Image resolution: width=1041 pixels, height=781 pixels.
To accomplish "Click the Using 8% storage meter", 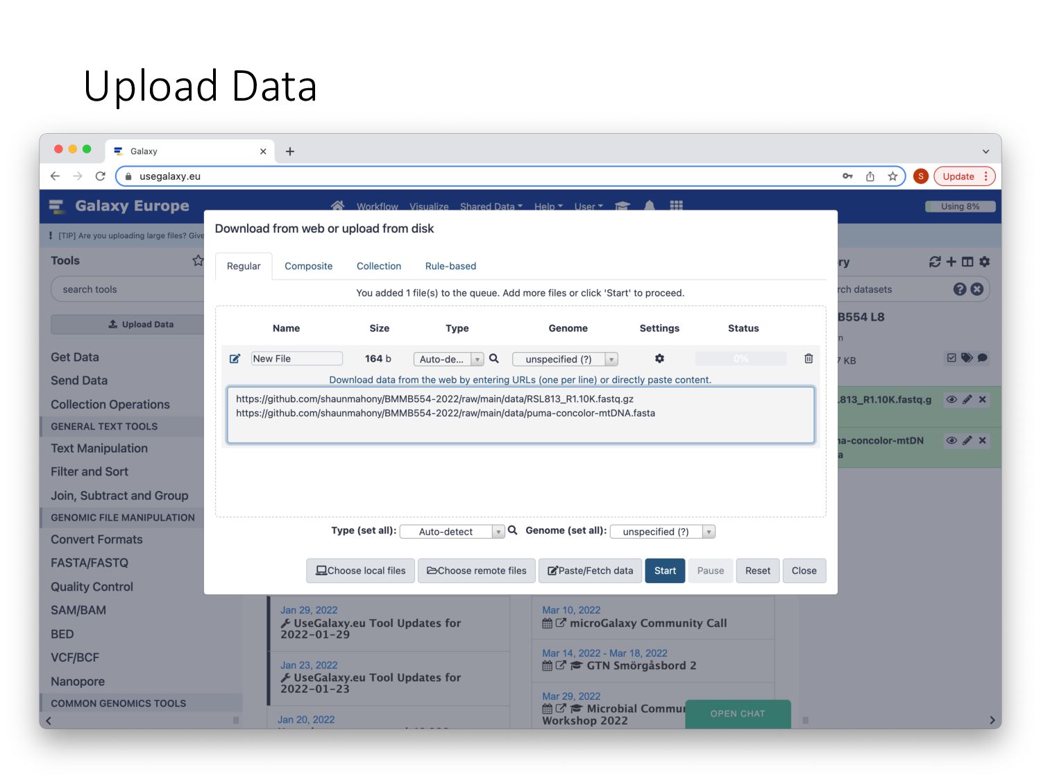I will click(960, 206).
